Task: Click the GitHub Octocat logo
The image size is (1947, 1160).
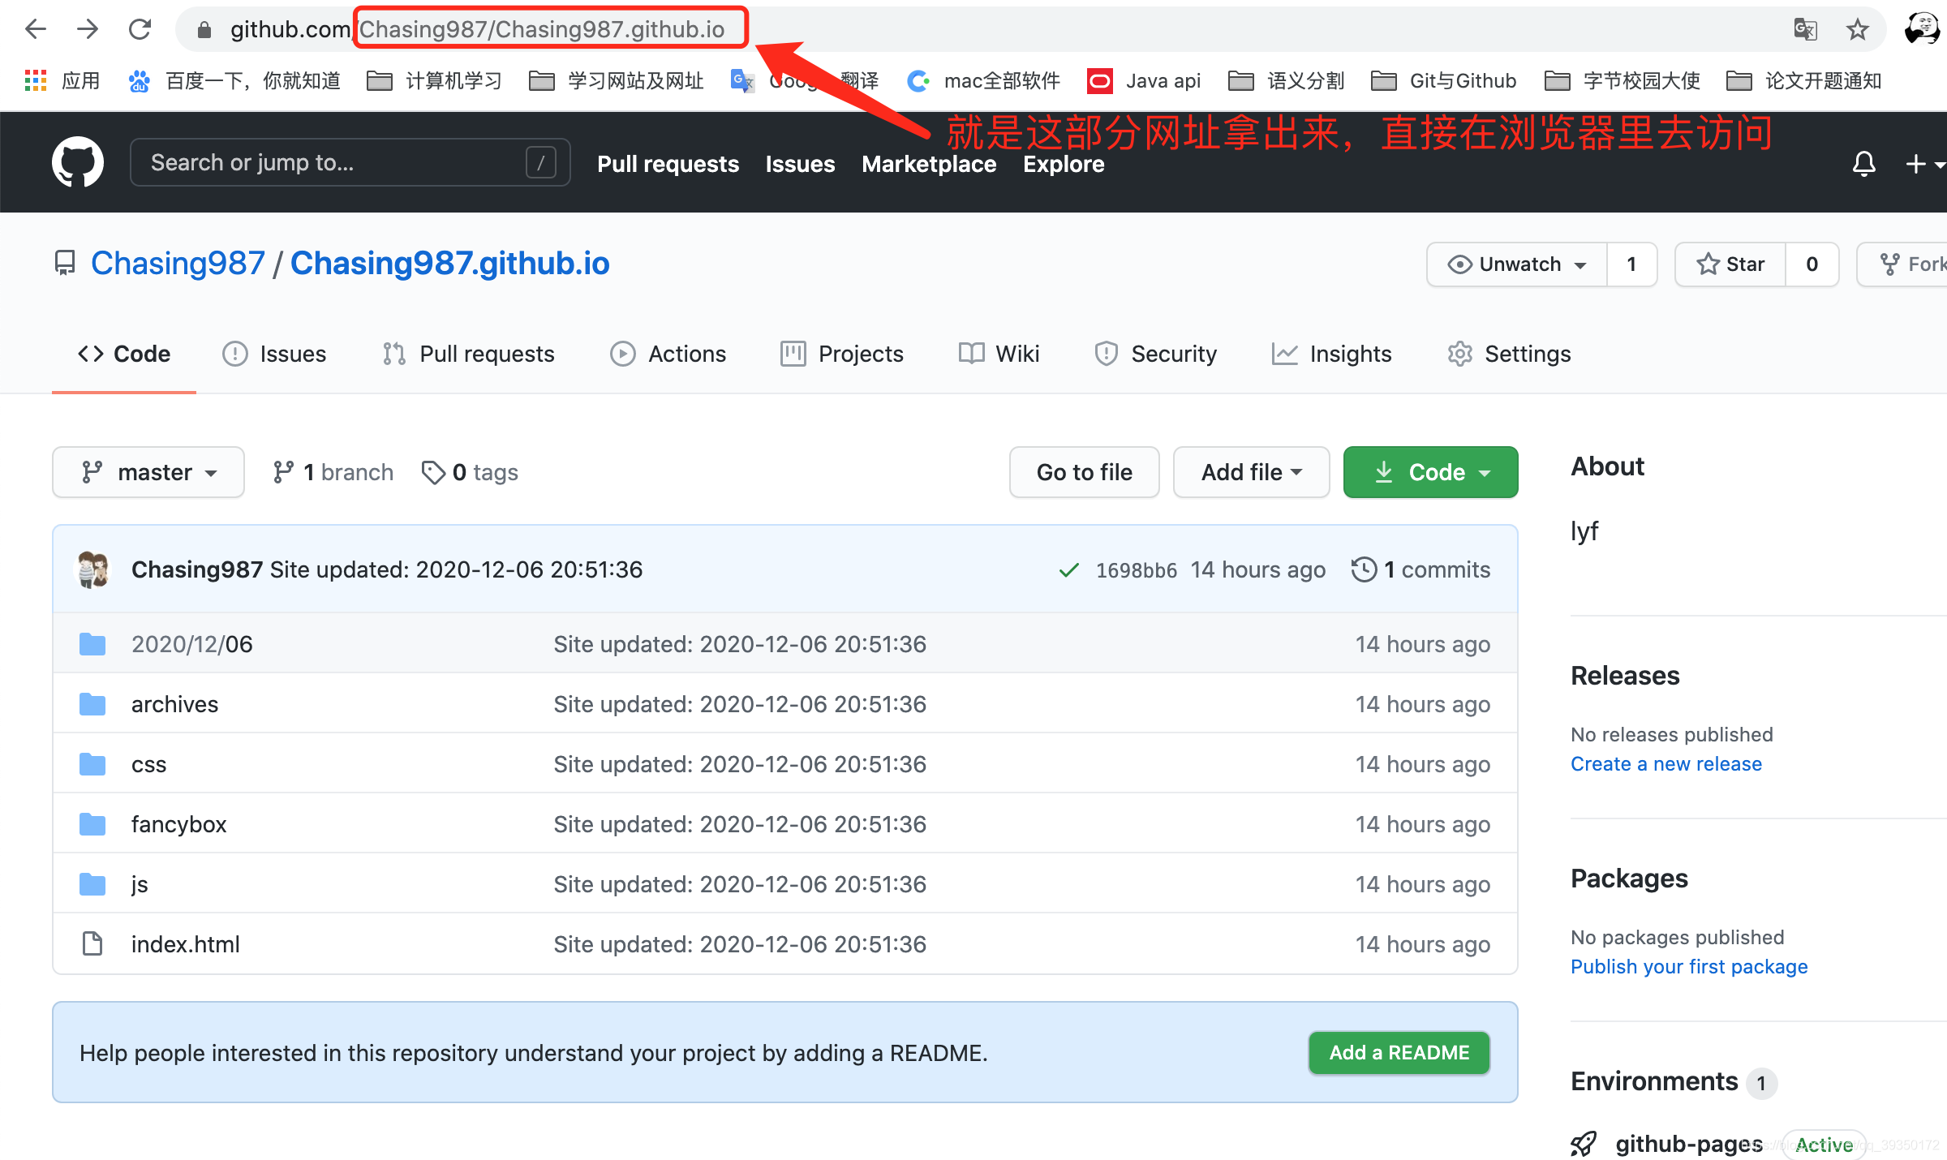Action: click(78, 162)
